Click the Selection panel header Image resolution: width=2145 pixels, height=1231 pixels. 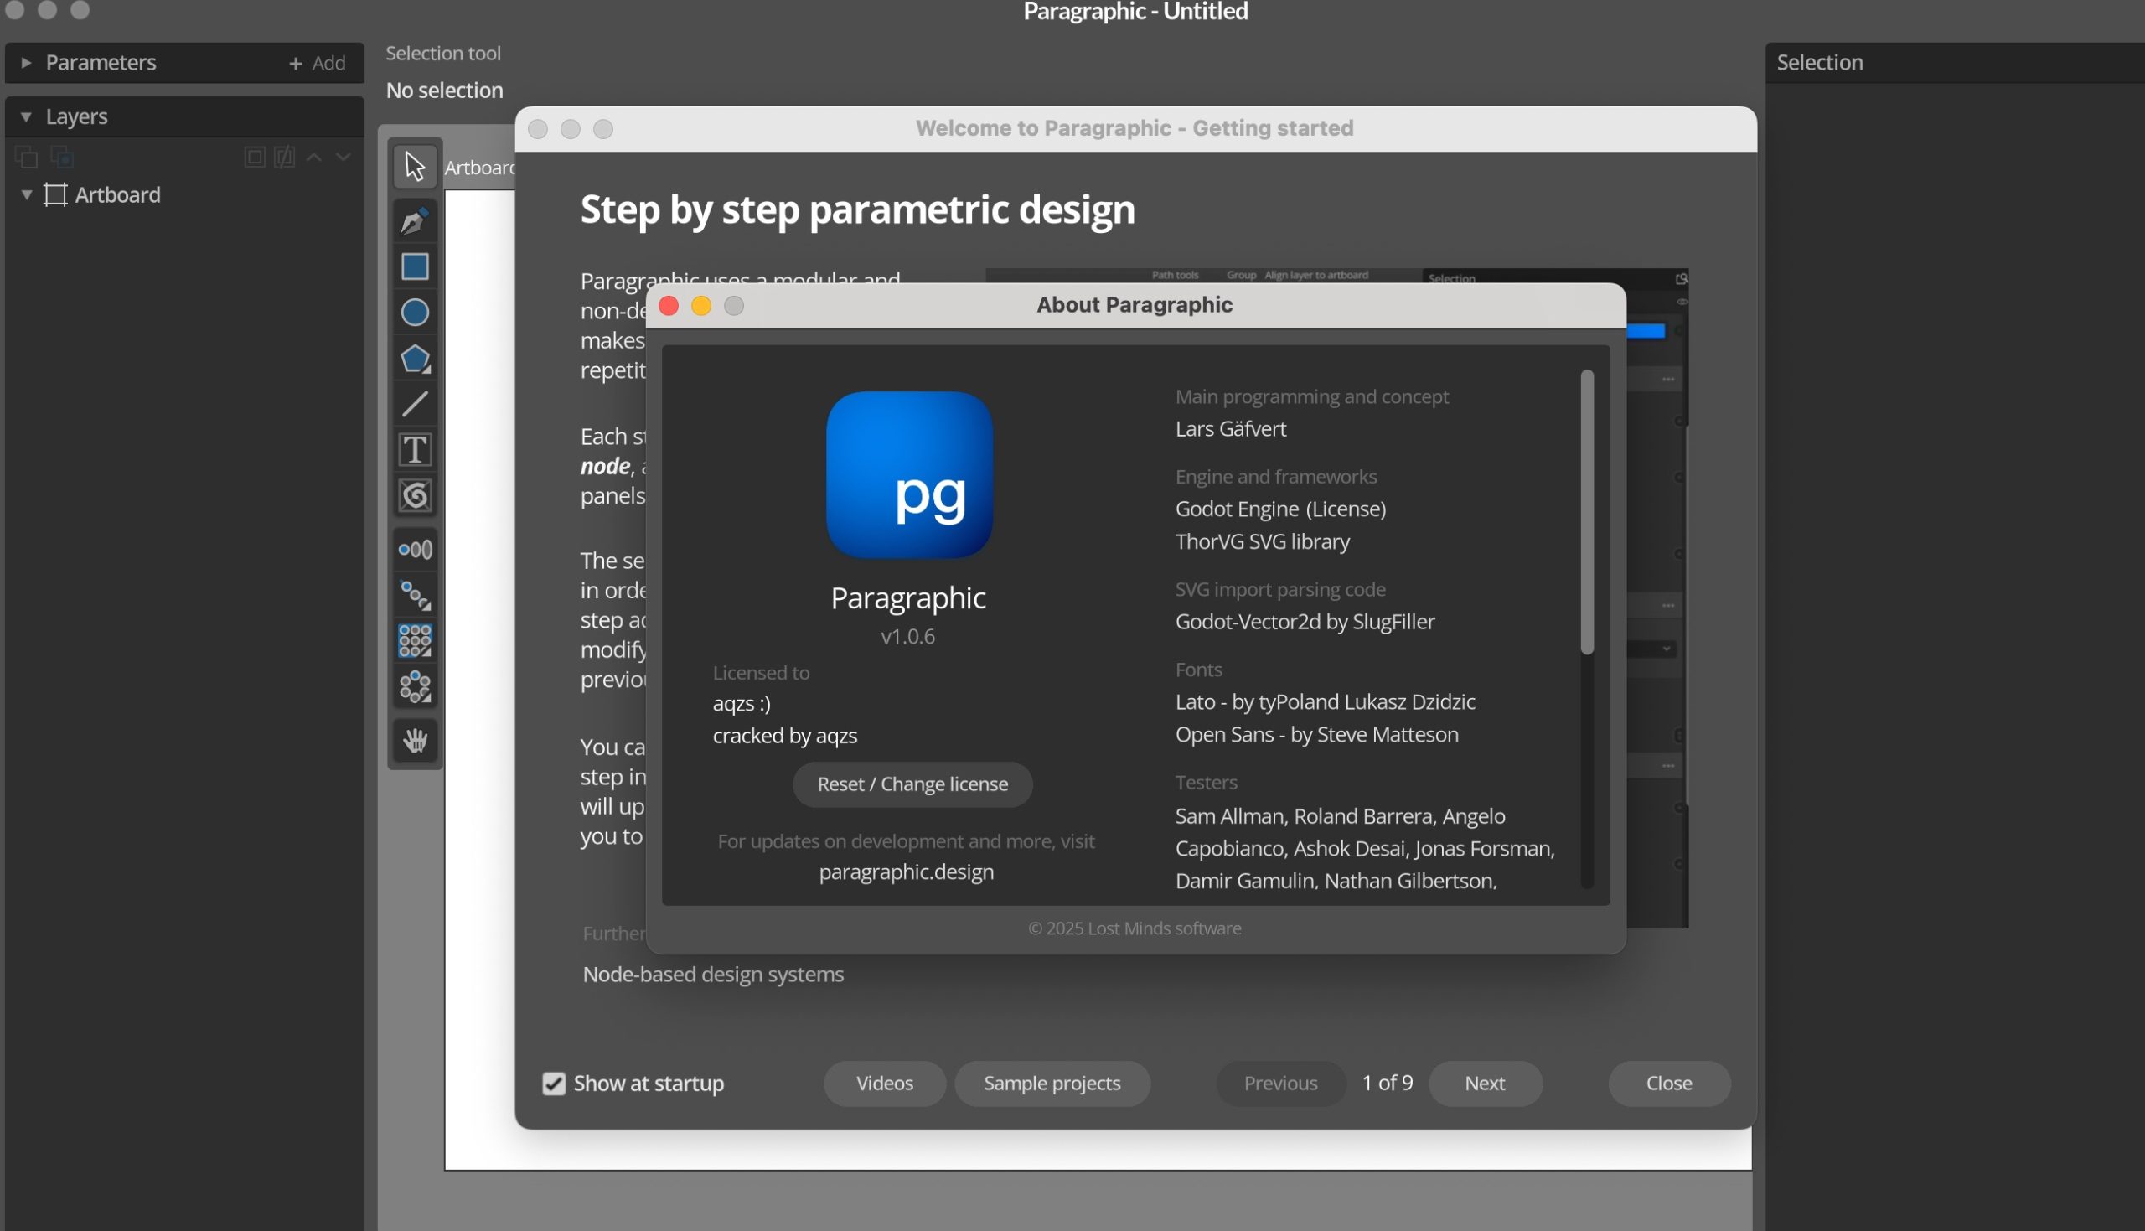click(x=1955, y=63)
